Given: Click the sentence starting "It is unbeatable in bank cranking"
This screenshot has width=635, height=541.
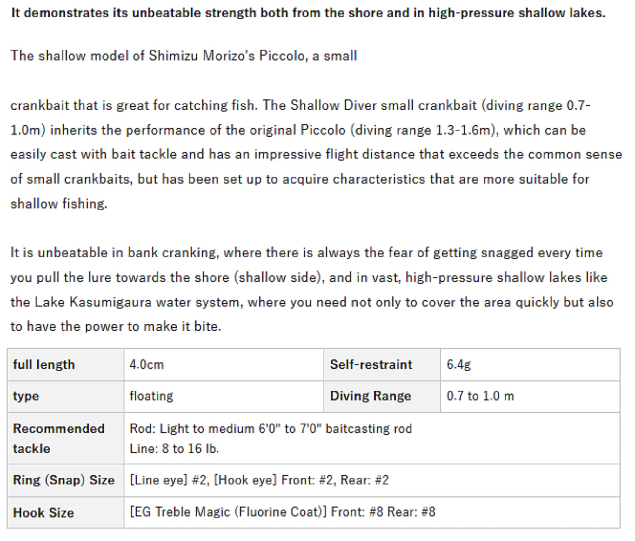Looking at the screenshot, I should coord(306,253).
